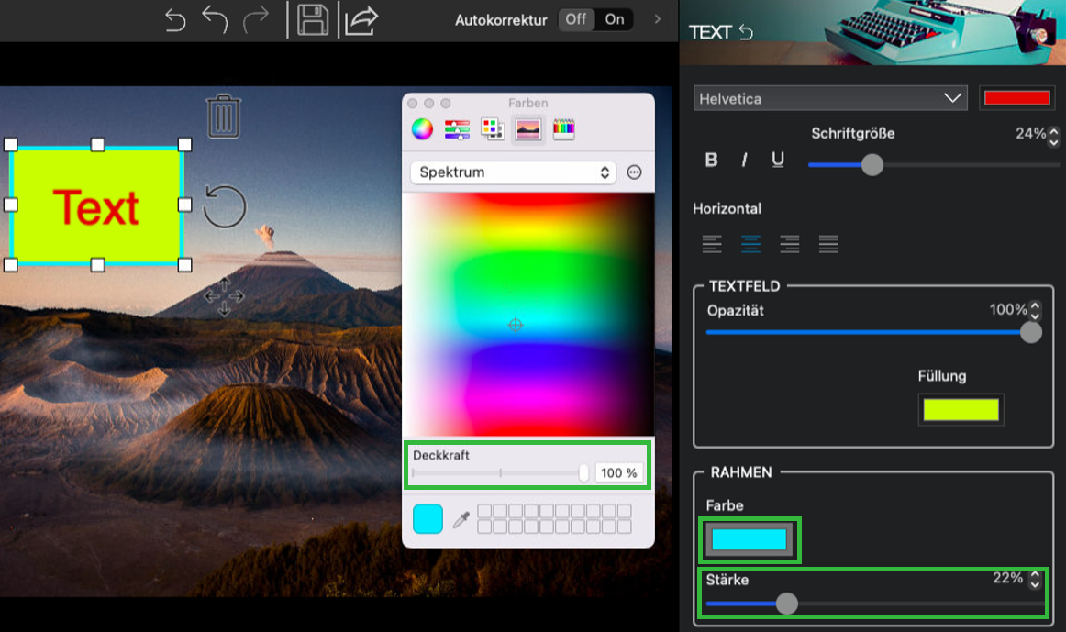Click the move arrows icon
The image size is (1066, 632).
click(x=224, y=296)
